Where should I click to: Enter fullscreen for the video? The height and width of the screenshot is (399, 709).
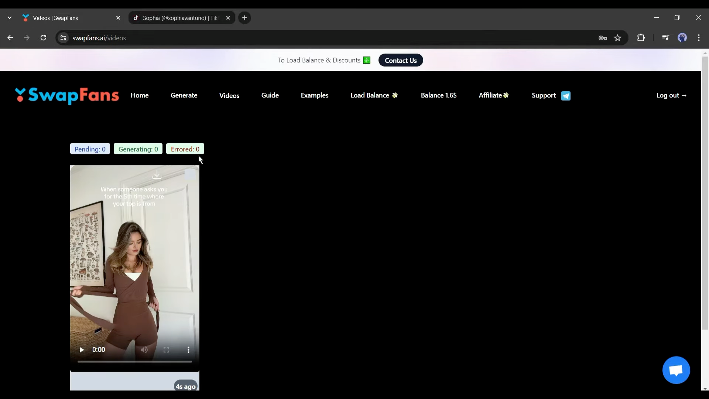167,350
